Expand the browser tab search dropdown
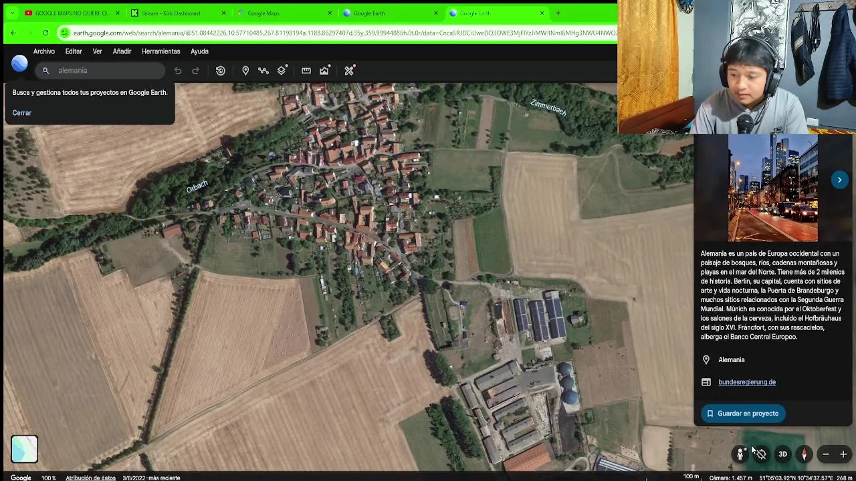The width and height of the screenshot is (856, 481). [x=12, y=13]
